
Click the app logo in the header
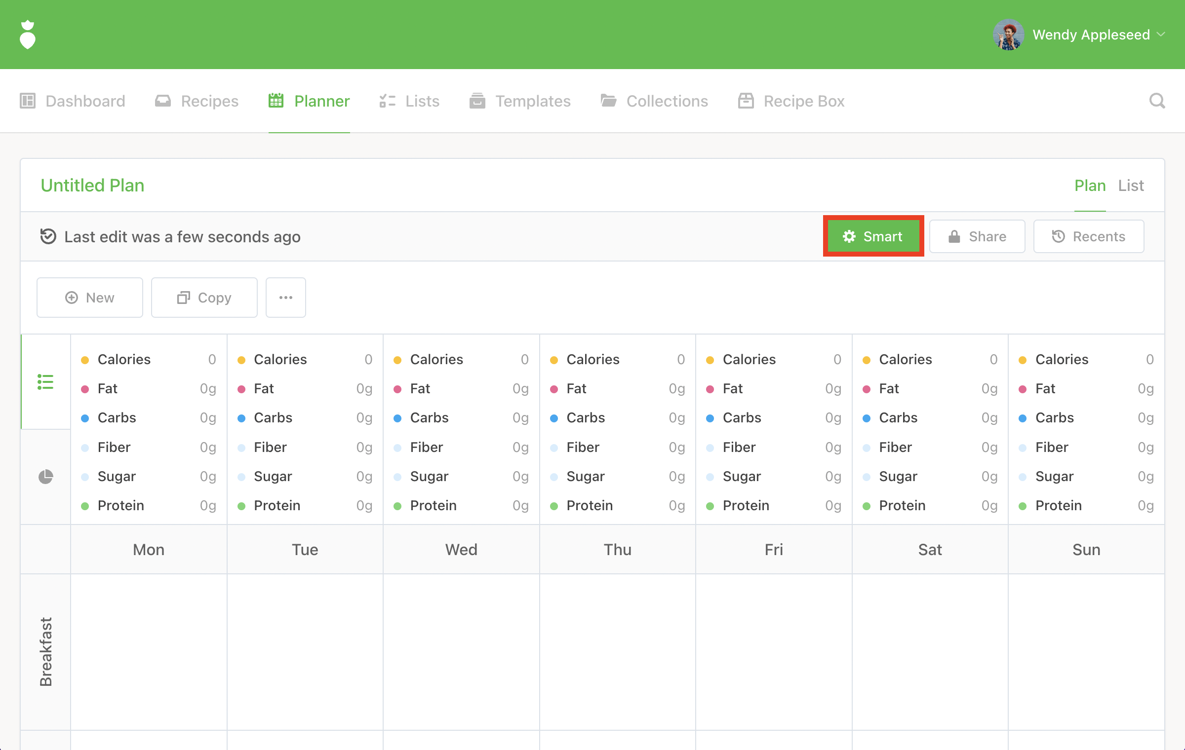(x=28, y=35)
